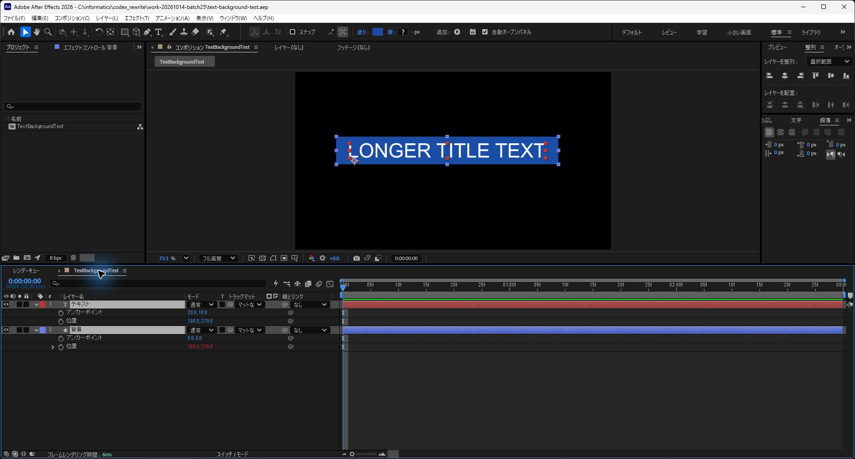Viewport: 855px width, 459px height.
Task: Select the Brush tool
Action: click(x=173, y=32)
